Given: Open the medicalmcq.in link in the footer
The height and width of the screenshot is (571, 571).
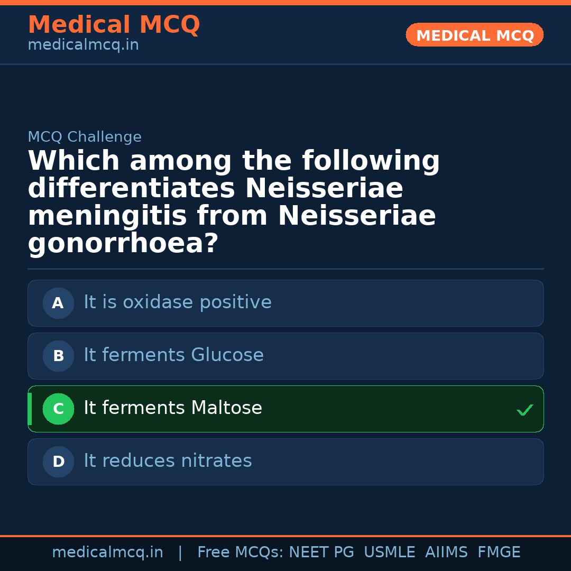Looking at the screenshot, I should [x=107, y=552].
